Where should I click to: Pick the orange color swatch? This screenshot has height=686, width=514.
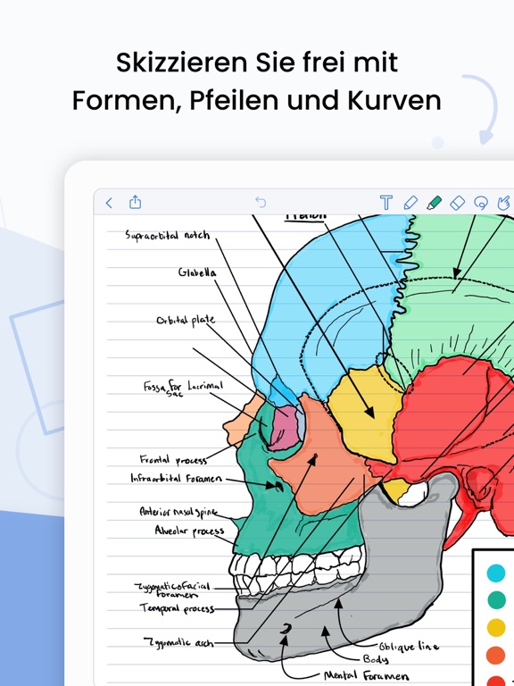496,655
